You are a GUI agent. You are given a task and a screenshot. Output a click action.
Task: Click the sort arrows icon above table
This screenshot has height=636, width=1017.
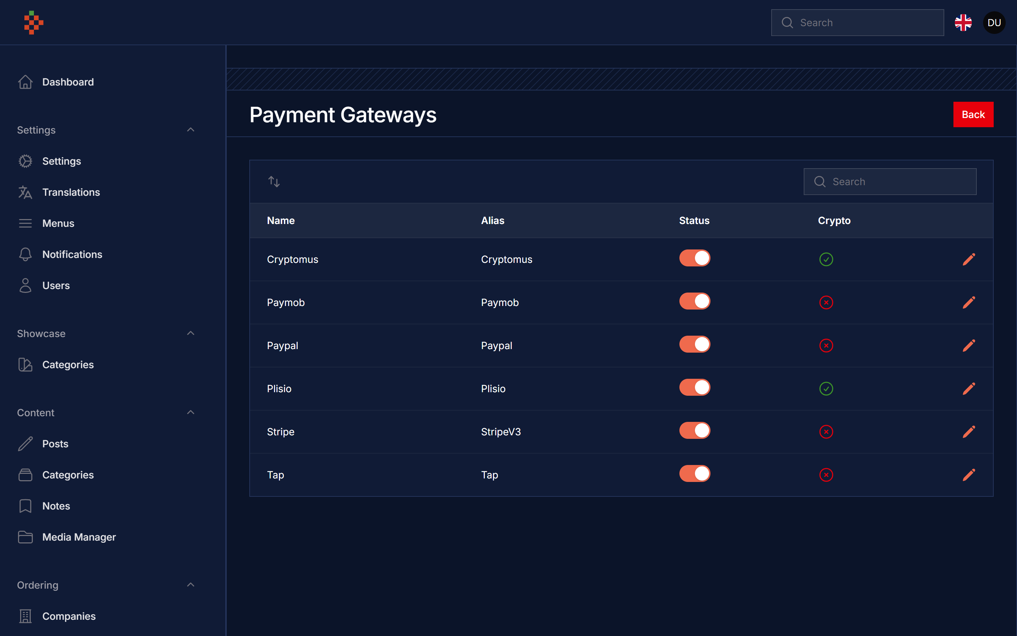coord(274,182)
